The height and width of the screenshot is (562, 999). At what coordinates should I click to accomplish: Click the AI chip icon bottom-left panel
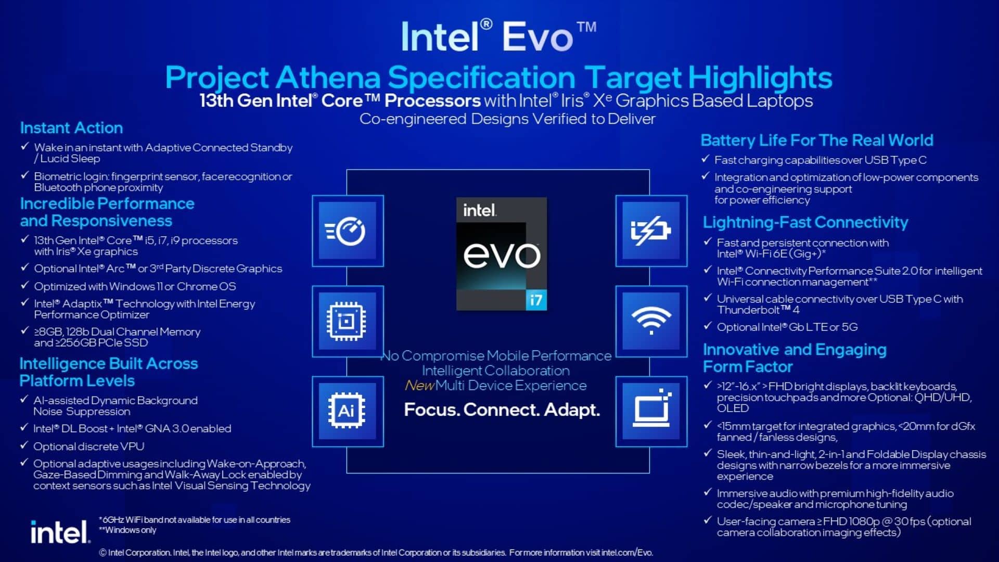[347, 412]
